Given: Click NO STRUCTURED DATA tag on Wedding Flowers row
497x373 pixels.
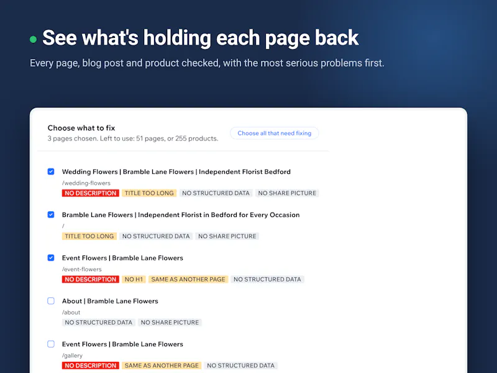Looking at the screenshot, I should pyautogui.click(x=216, y=193).
